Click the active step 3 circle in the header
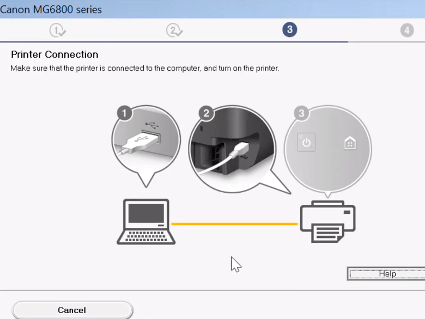 [x=289, y=29]
